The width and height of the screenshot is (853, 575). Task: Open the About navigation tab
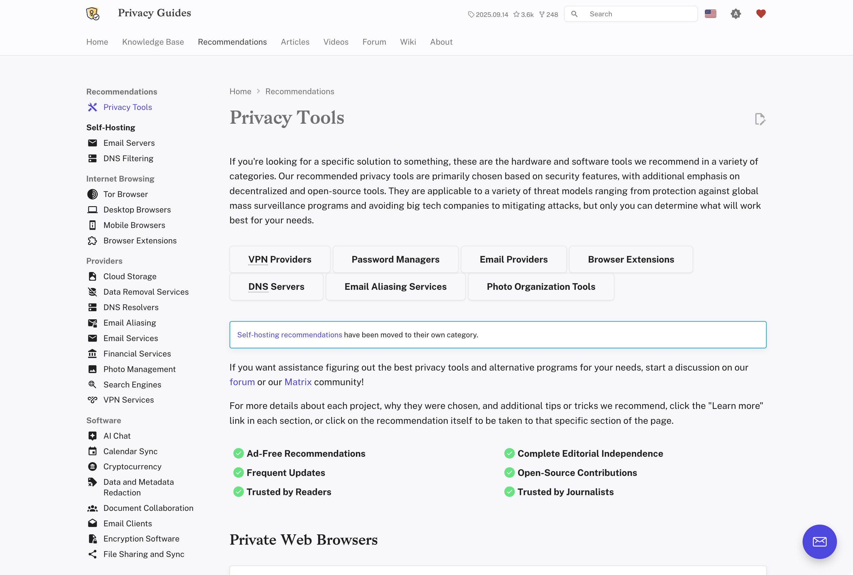(441, 42)
